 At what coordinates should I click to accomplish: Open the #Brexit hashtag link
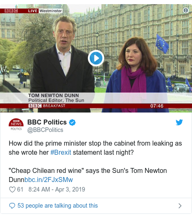coord(61,152)
